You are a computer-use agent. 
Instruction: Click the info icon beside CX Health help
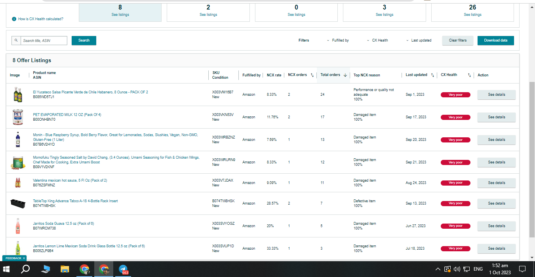14,19
